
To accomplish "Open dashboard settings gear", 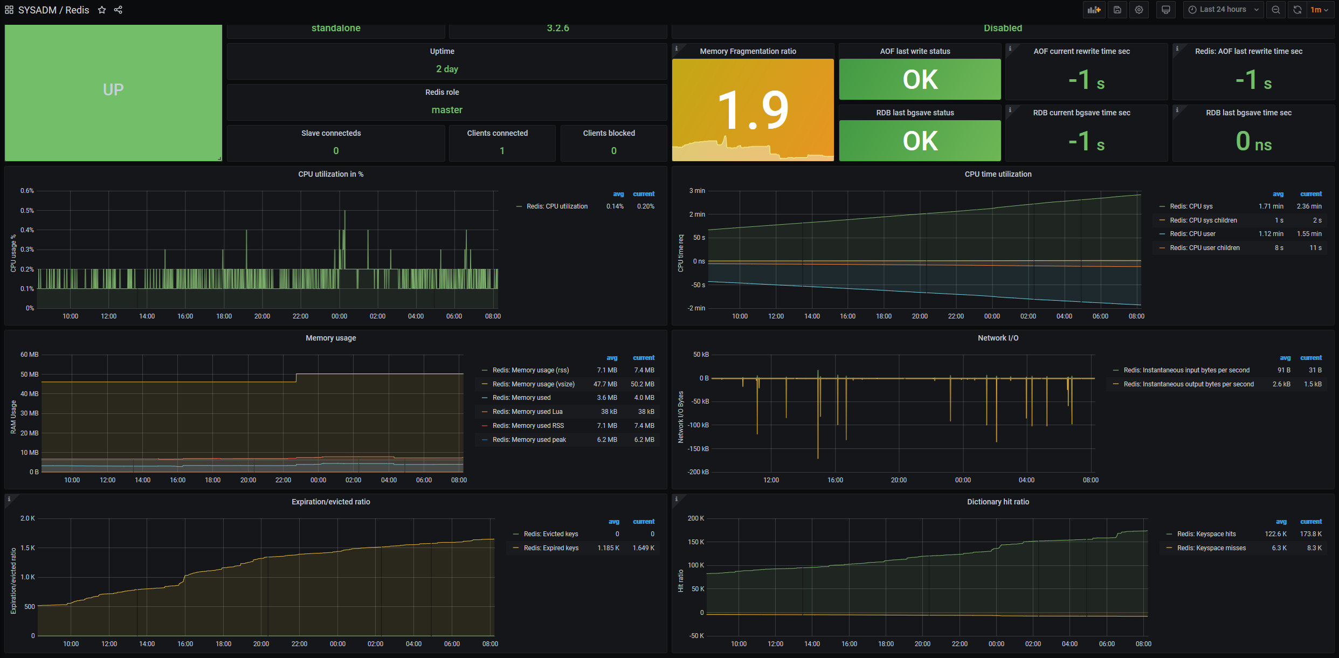I will 1139,10.
